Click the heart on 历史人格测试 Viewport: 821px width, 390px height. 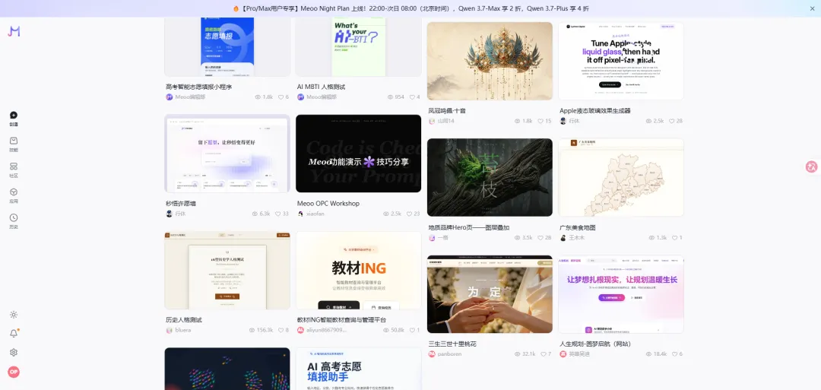(281, 331)
